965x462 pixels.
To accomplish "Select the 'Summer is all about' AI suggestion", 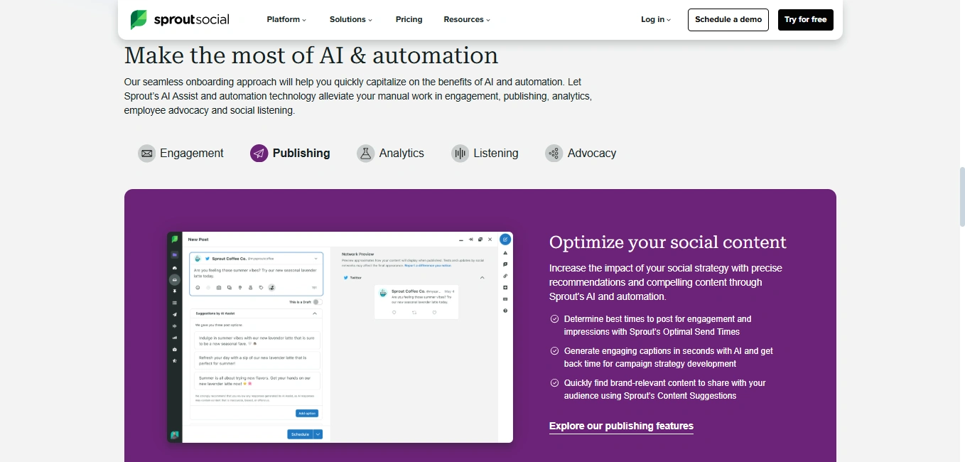I will click(x=257, y=380).
